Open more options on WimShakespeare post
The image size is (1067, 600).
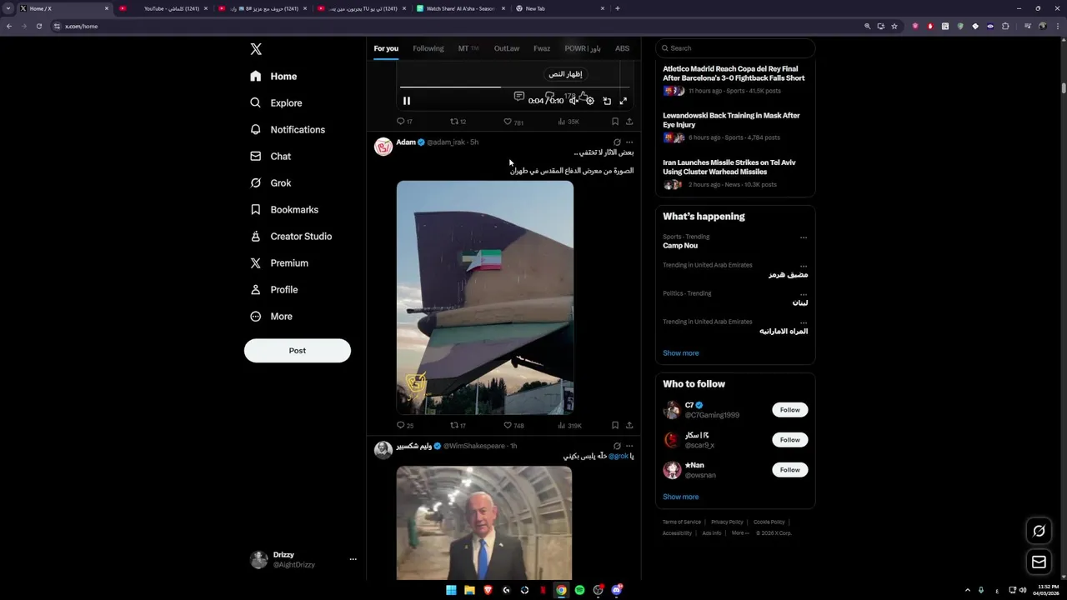629,446
